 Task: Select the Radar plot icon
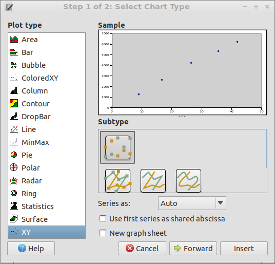14,180
